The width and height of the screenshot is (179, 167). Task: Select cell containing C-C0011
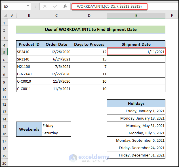29,89
